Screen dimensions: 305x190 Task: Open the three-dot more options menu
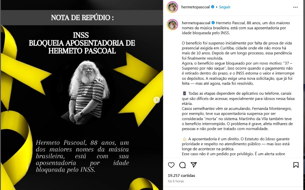pos(295,7)
